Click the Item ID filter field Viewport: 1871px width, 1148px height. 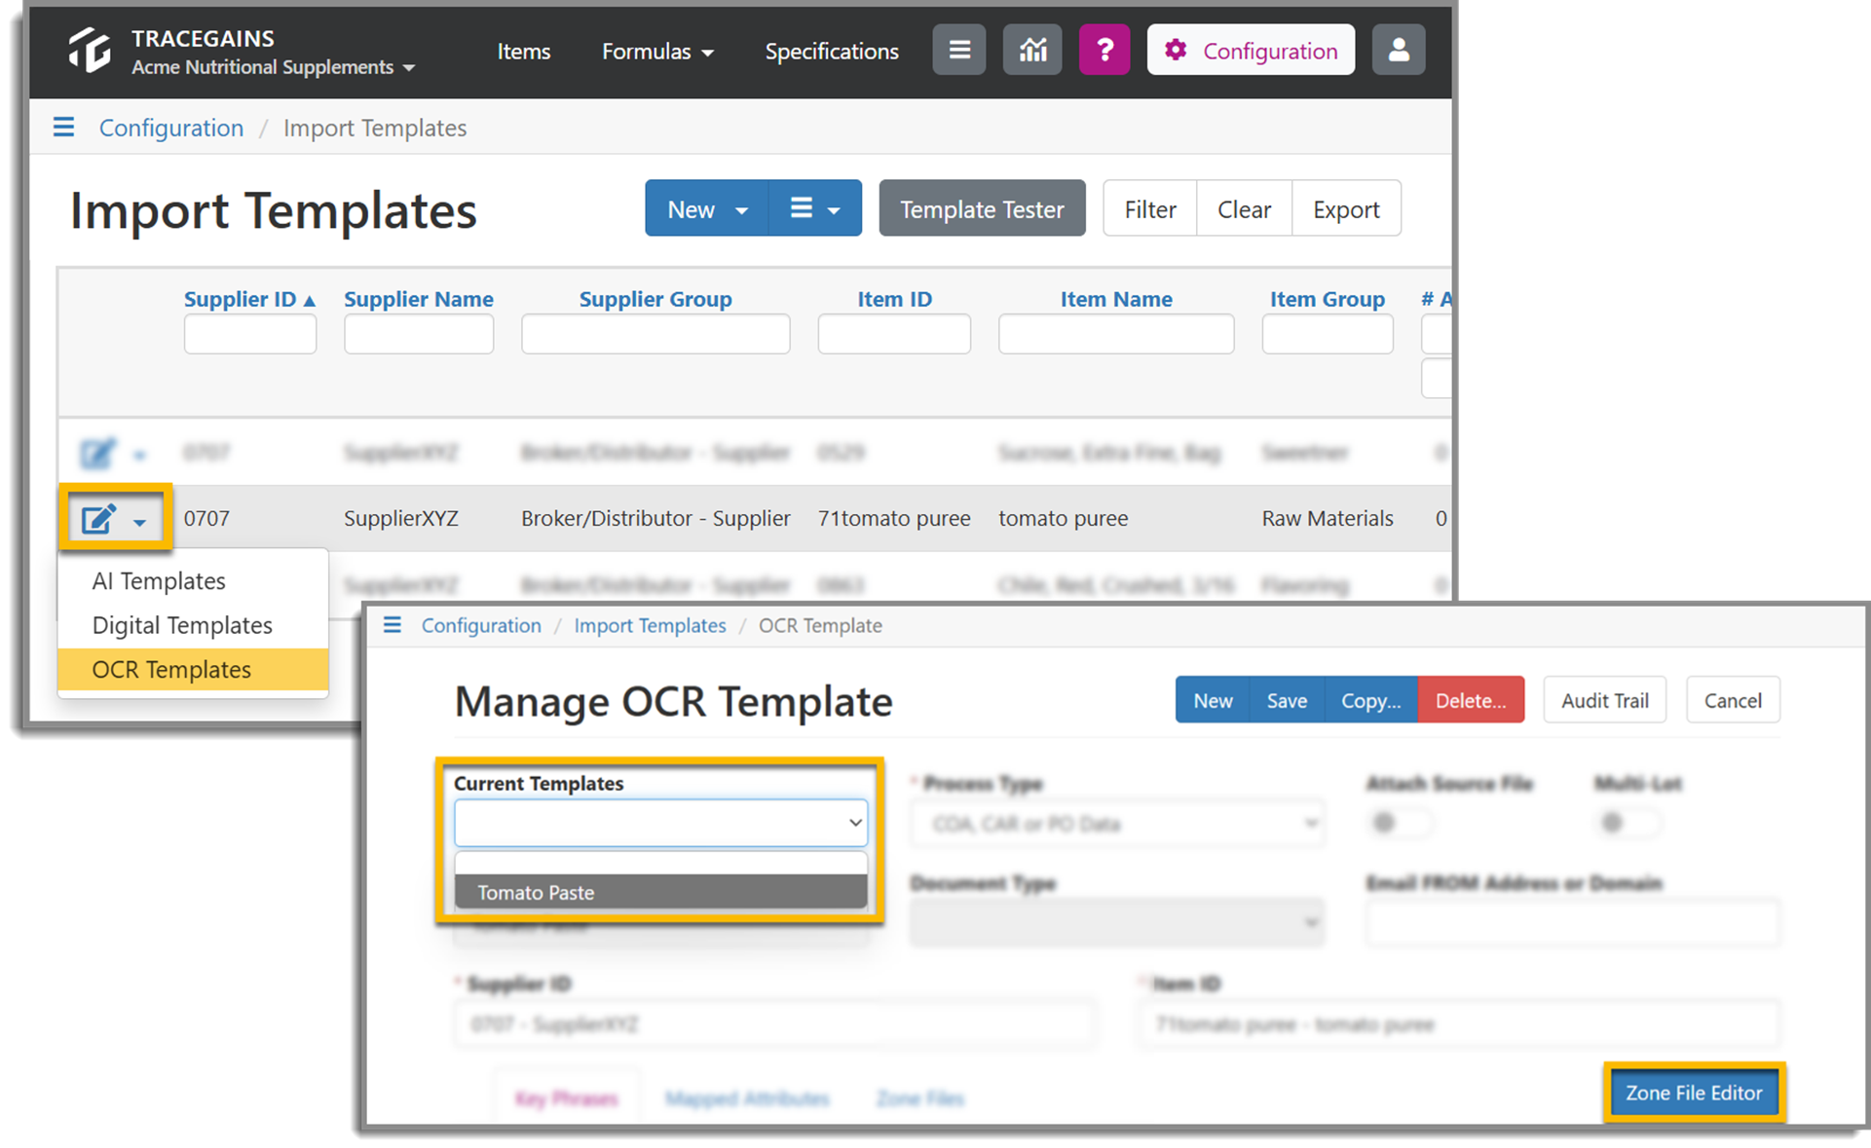(894, 334)
